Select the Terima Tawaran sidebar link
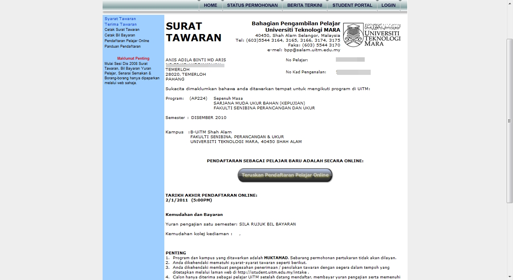 pos(121,24)
